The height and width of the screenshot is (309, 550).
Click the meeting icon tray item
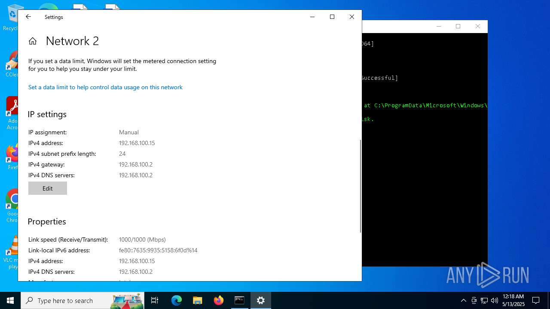coord(474,300)
